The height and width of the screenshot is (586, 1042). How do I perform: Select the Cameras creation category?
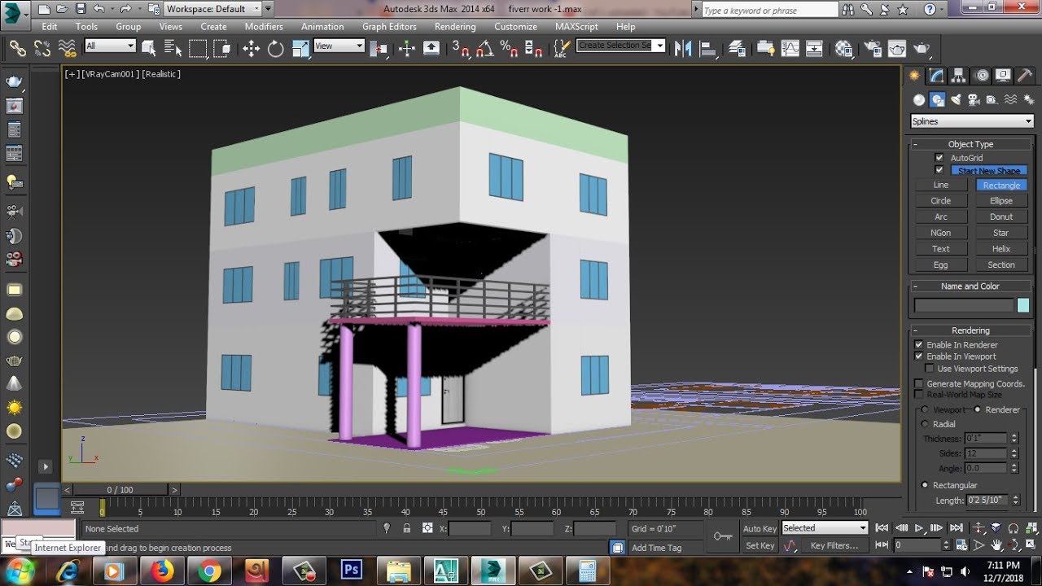tap(973, 100)
